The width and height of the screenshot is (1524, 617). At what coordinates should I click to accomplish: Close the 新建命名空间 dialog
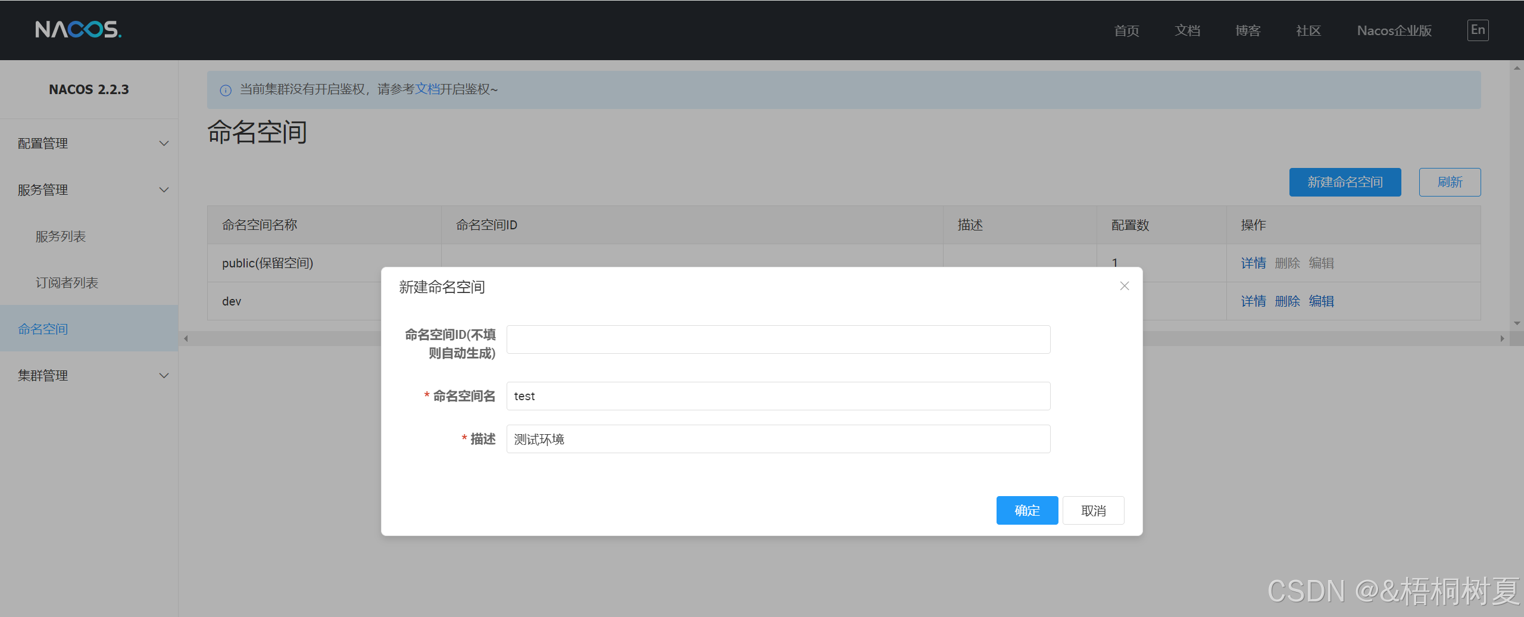pyautogui.click(x=1124, y=286)
